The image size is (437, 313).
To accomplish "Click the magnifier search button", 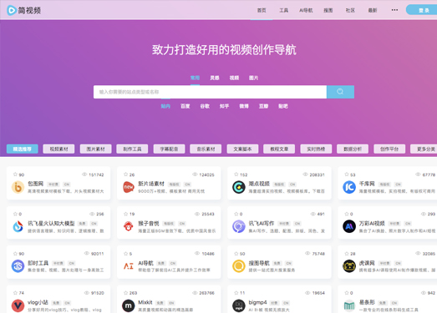I will pos(340,92).
